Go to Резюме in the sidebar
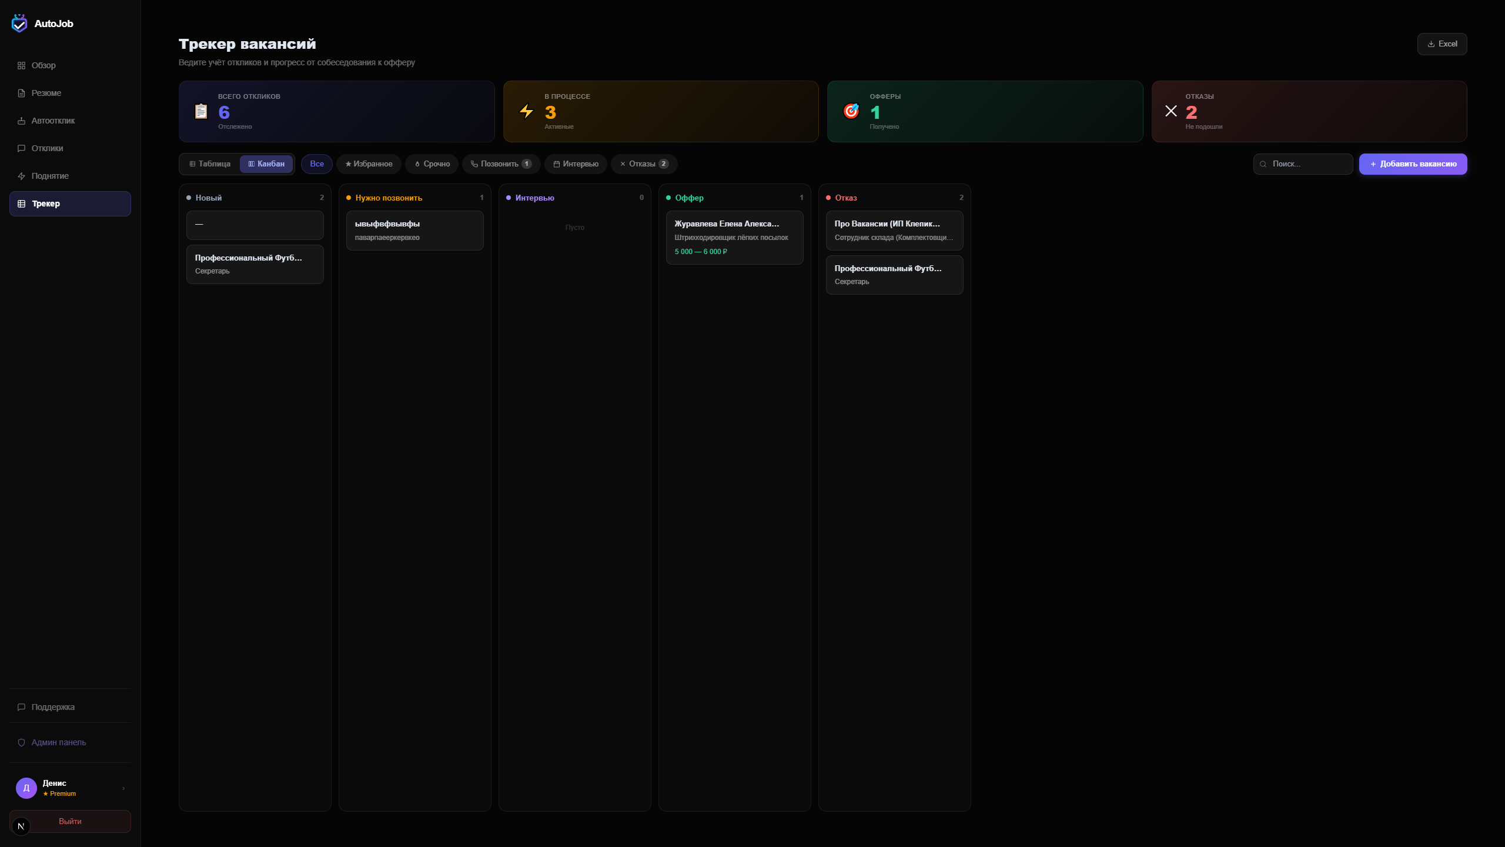The image size is (1505, 847). [46, 93]
